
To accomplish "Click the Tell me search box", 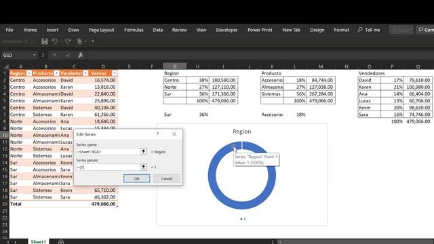I will point(369,30).
